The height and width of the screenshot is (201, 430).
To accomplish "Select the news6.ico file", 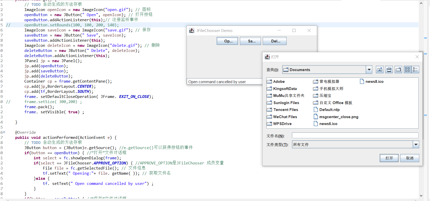I will click(326, 124).
